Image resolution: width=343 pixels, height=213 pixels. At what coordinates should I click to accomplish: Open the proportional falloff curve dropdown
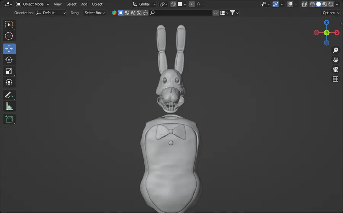200,4
